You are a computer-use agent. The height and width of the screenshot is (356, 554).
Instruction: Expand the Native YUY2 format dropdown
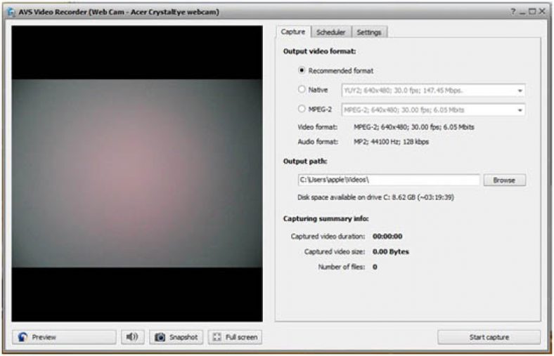pos(520,91)
